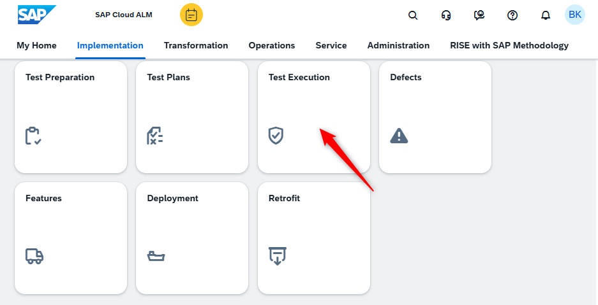Image resolution: width=598 pixels, height=305 pixels.
Task: Open the Test Plans tile
Action: coord(192,117)
